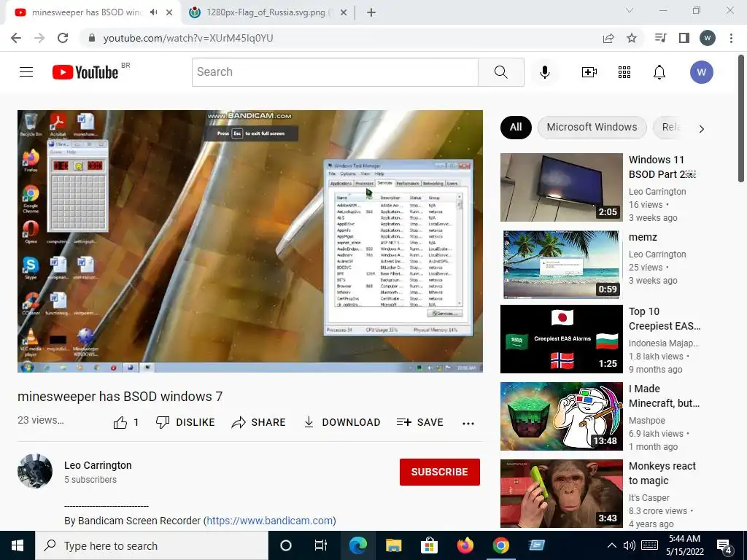Image resolution: width=747 pixels, height=560 pixels.
Task: Open the notifications bell
Action: point(659,72)
